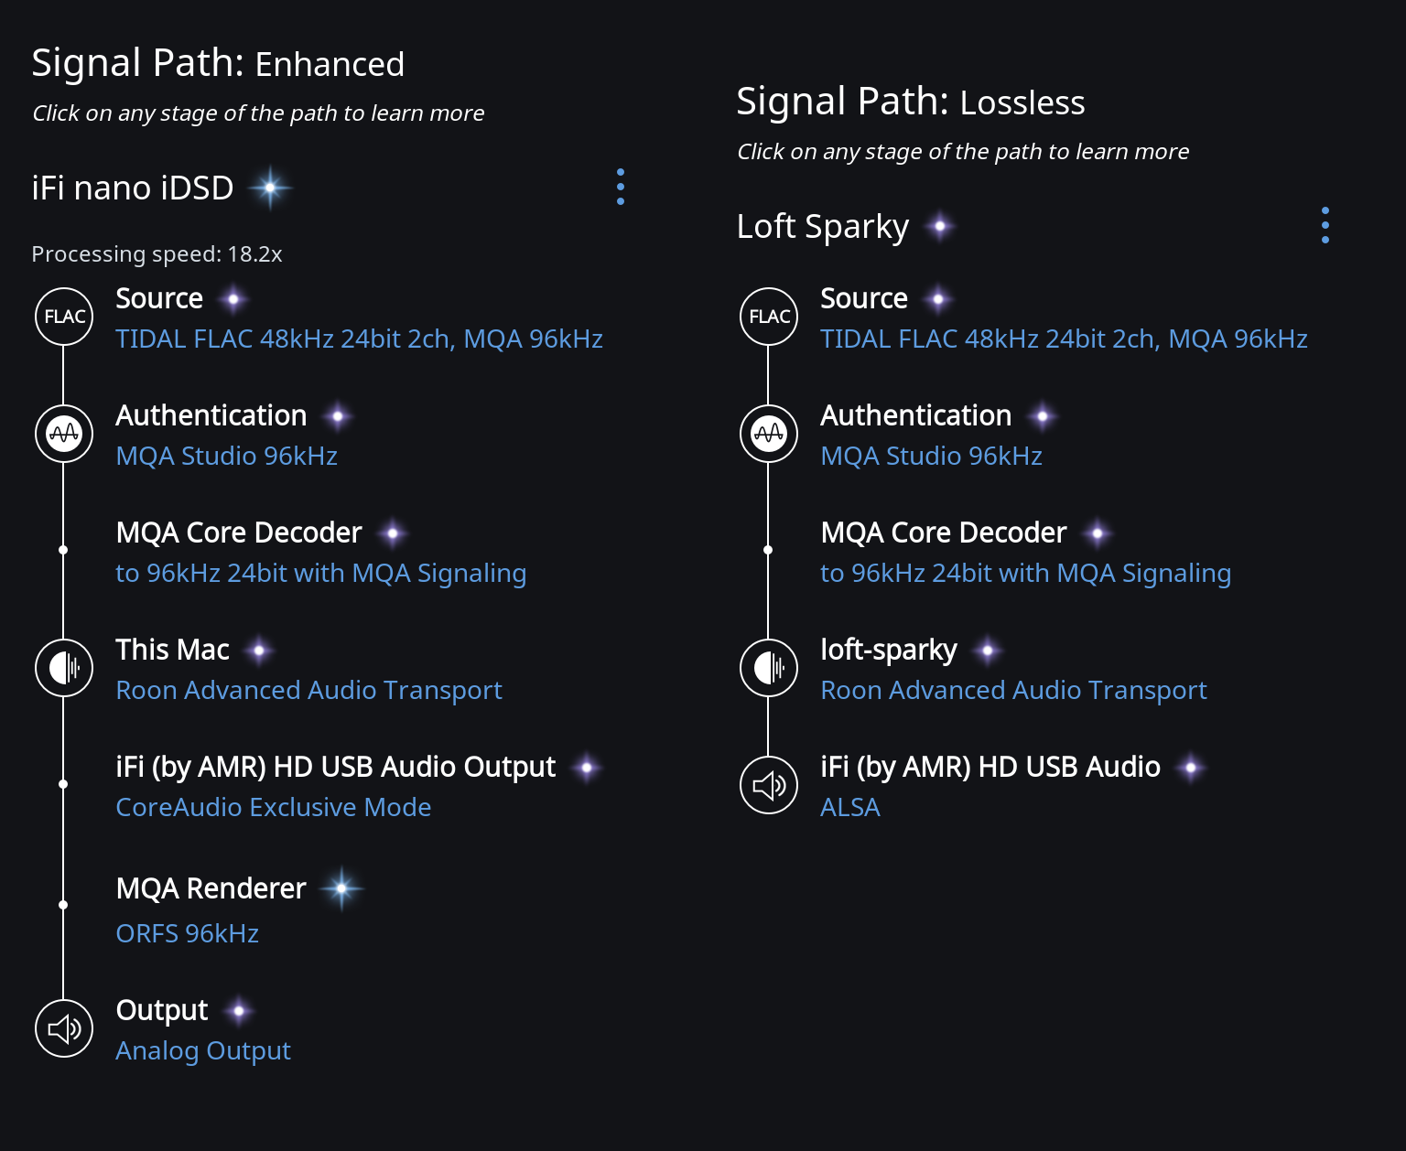Open CoreAudio Exclusive Mode stage info

[274, 807]
